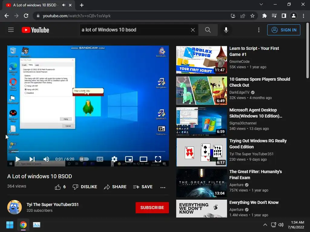Enter full screen mode

click(x=158, y=159)
